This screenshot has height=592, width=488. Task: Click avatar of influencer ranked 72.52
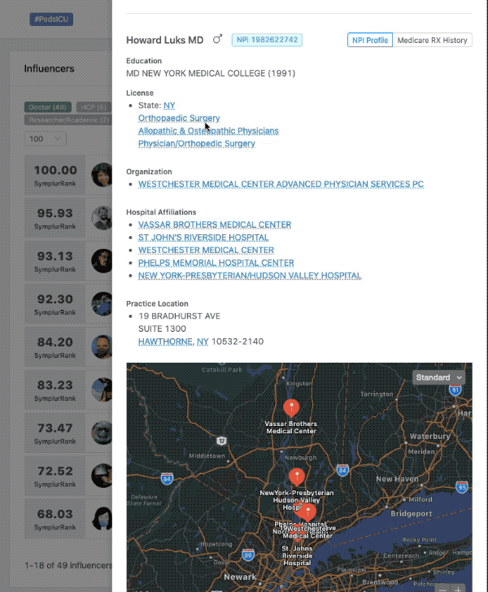(x=102, y=476)
